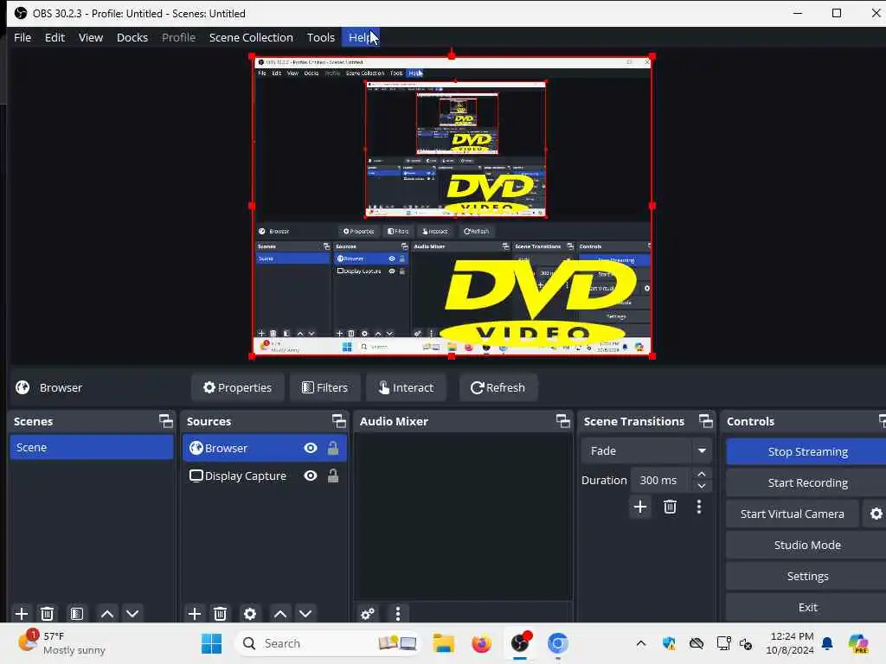
Task: Click the Exit button
Action: point(807,607)
